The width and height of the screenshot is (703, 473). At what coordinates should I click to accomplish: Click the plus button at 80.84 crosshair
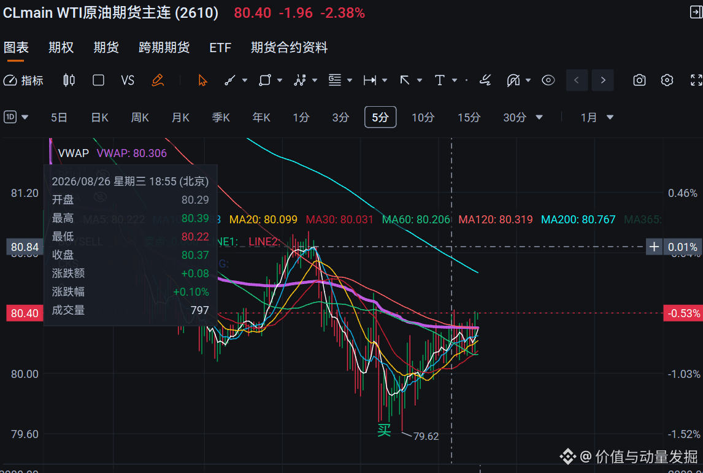click(654, 247)
